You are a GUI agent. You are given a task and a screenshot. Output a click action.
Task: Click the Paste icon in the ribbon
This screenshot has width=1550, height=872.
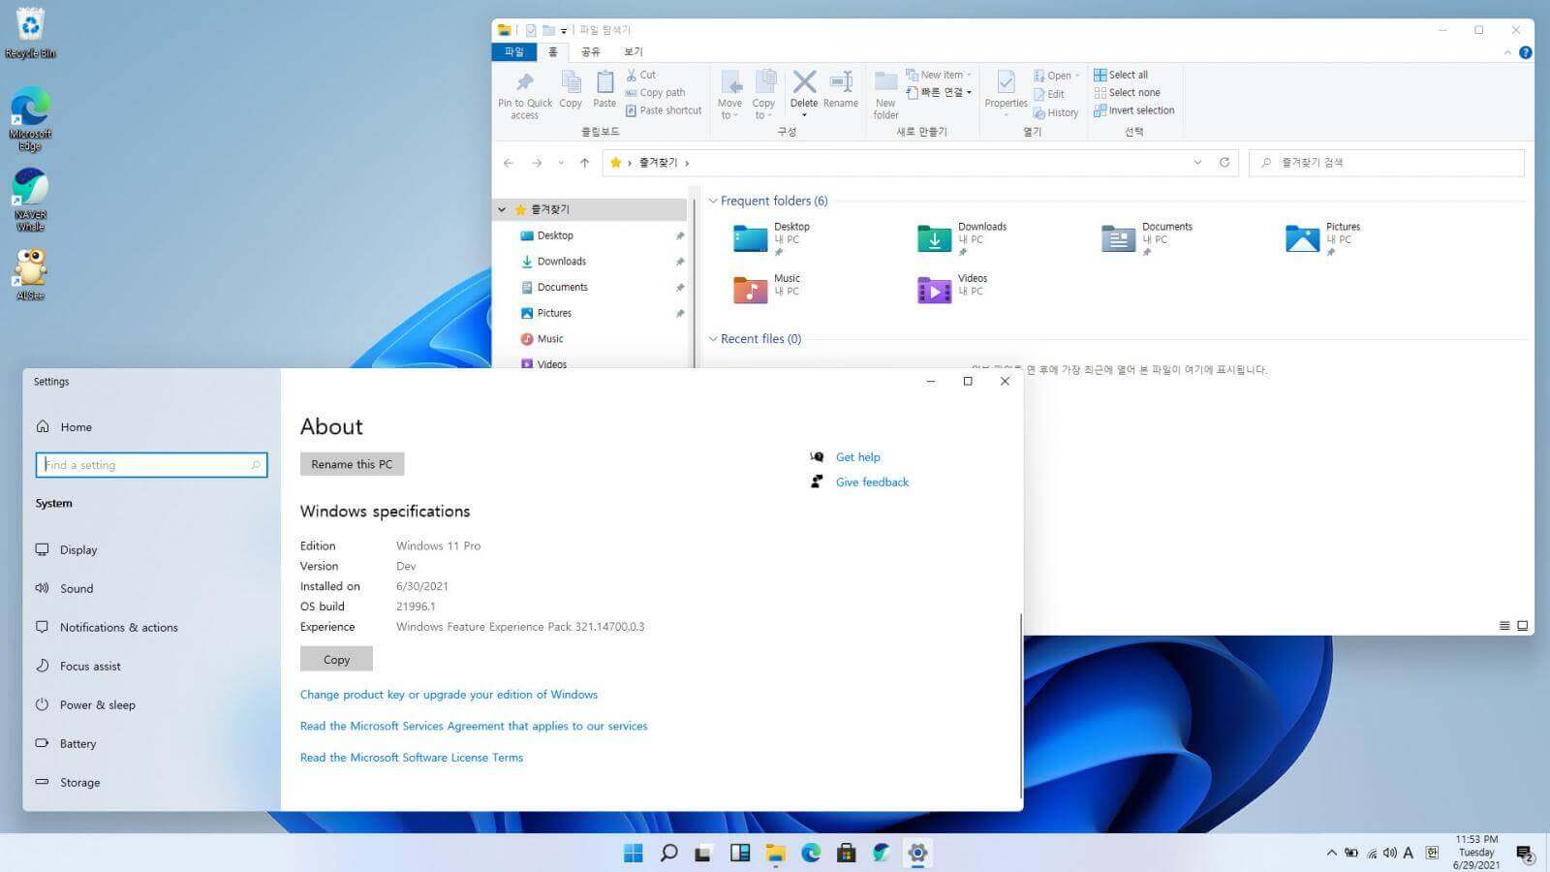point(604,82)
